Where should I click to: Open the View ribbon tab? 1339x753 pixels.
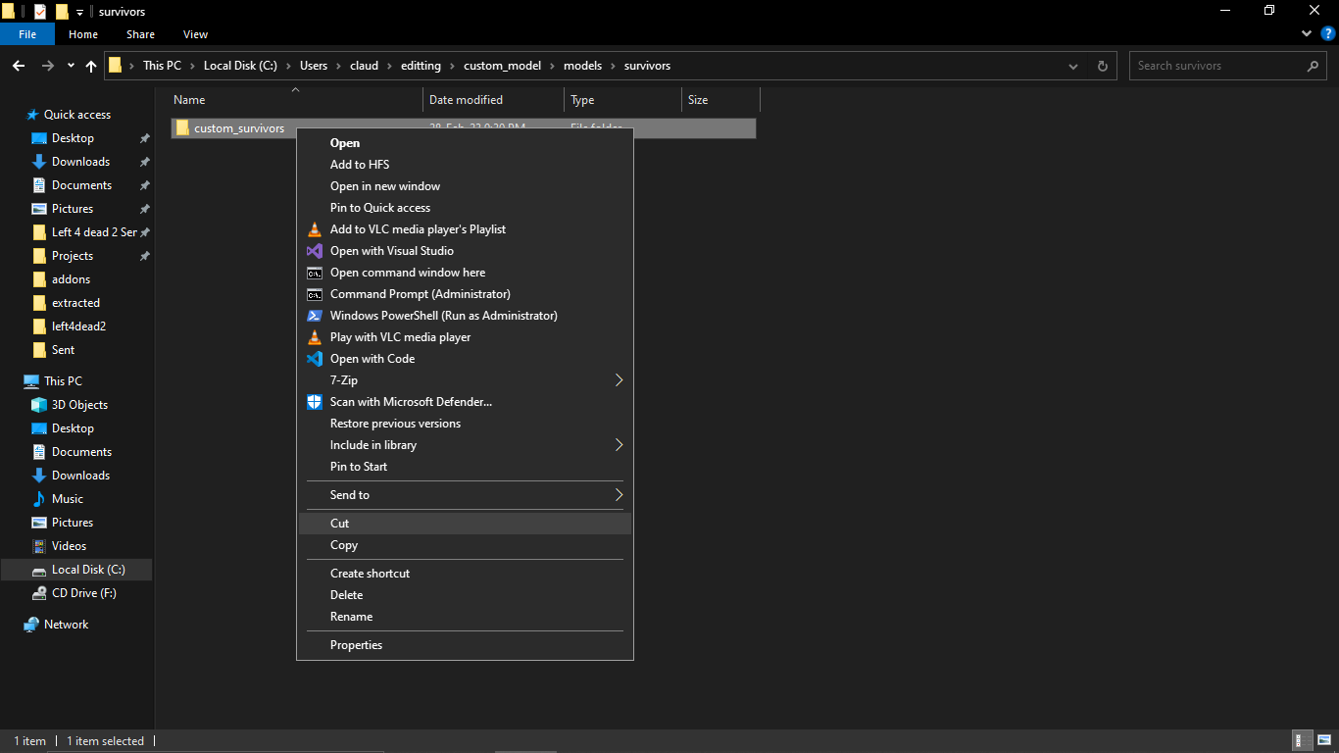tap(195, 34)
